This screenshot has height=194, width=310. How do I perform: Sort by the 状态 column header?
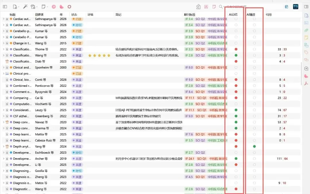point(74,15)
